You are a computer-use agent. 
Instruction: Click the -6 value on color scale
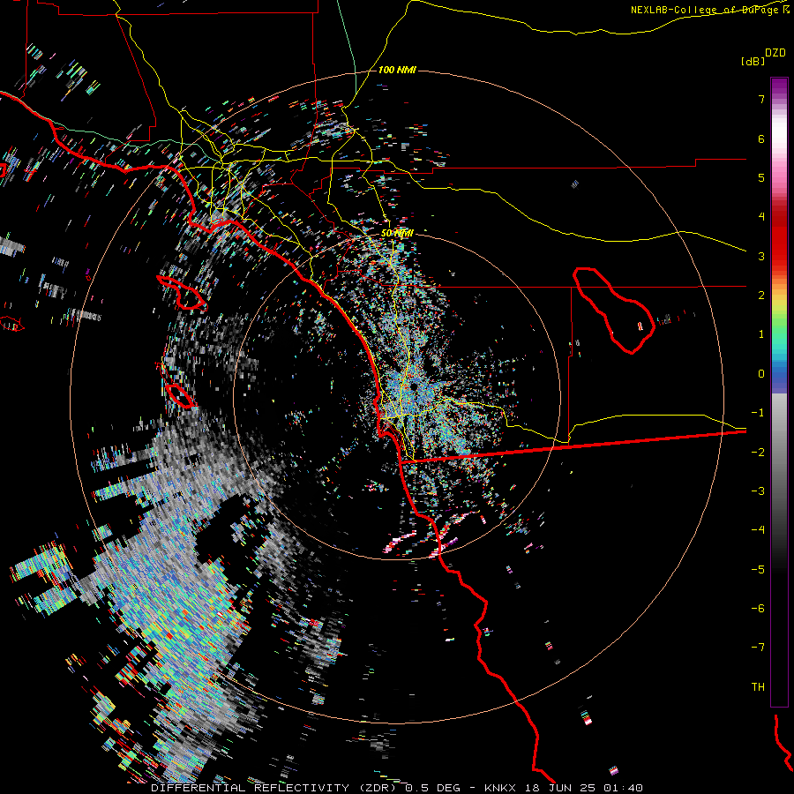click(758, 609)
